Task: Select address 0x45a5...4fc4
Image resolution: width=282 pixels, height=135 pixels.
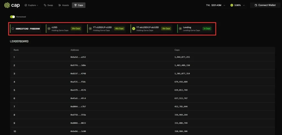Action: pos(78,98)
